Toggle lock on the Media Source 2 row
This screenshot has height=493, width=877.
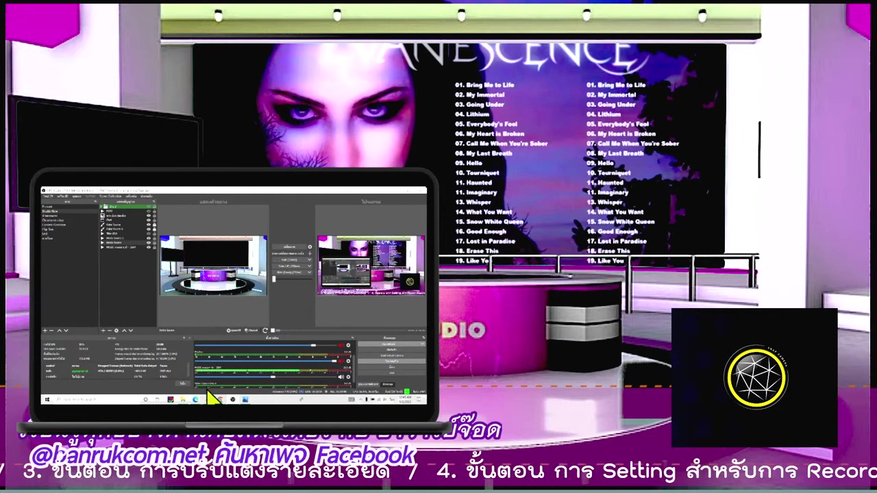point(155,238)
